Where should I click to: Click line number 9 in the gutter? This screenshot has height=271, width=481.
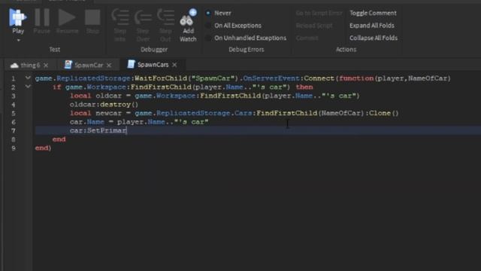tap(14, 148)
